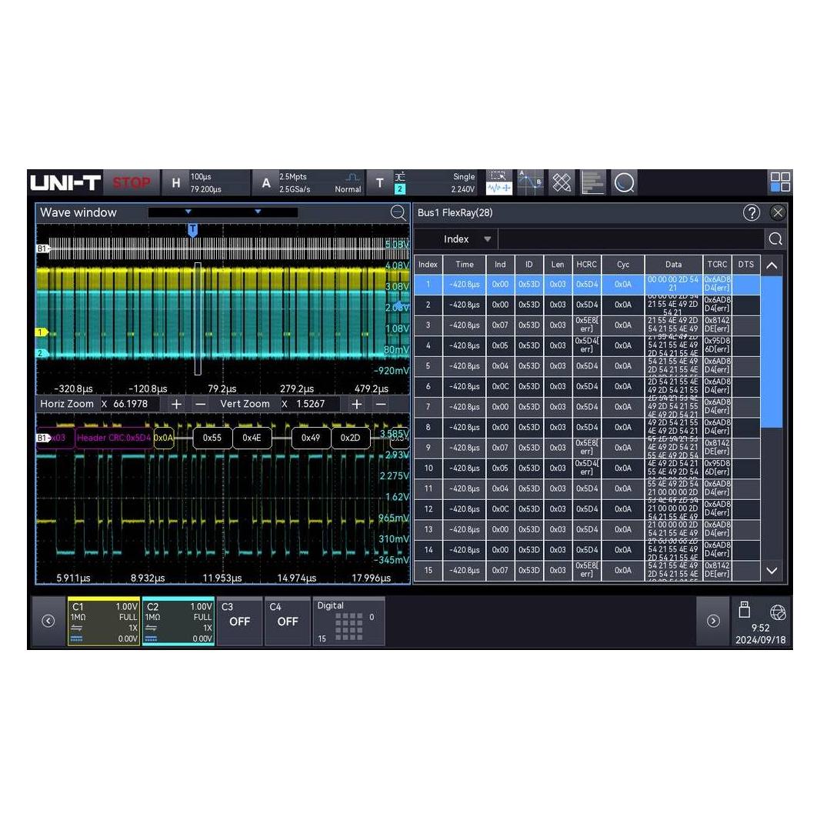Toggle channel C2 tile
Screen dimensions: 820x820
point(178,622)
